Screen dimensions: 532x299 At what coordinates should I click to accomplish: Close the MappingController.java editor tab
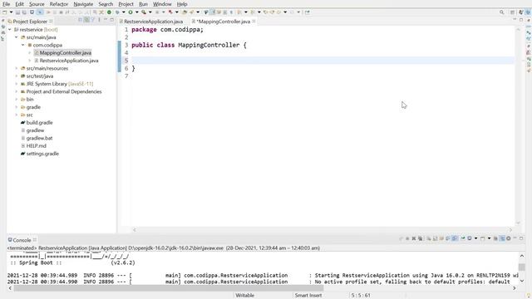254,22
